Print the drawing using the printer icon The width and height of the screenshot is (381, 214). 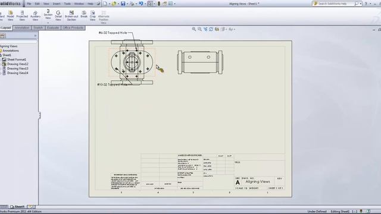pos(132,4)
